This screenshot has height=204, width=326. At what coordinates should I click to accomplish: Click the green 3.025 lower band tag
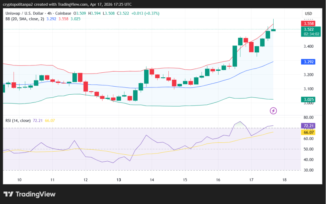308,99
